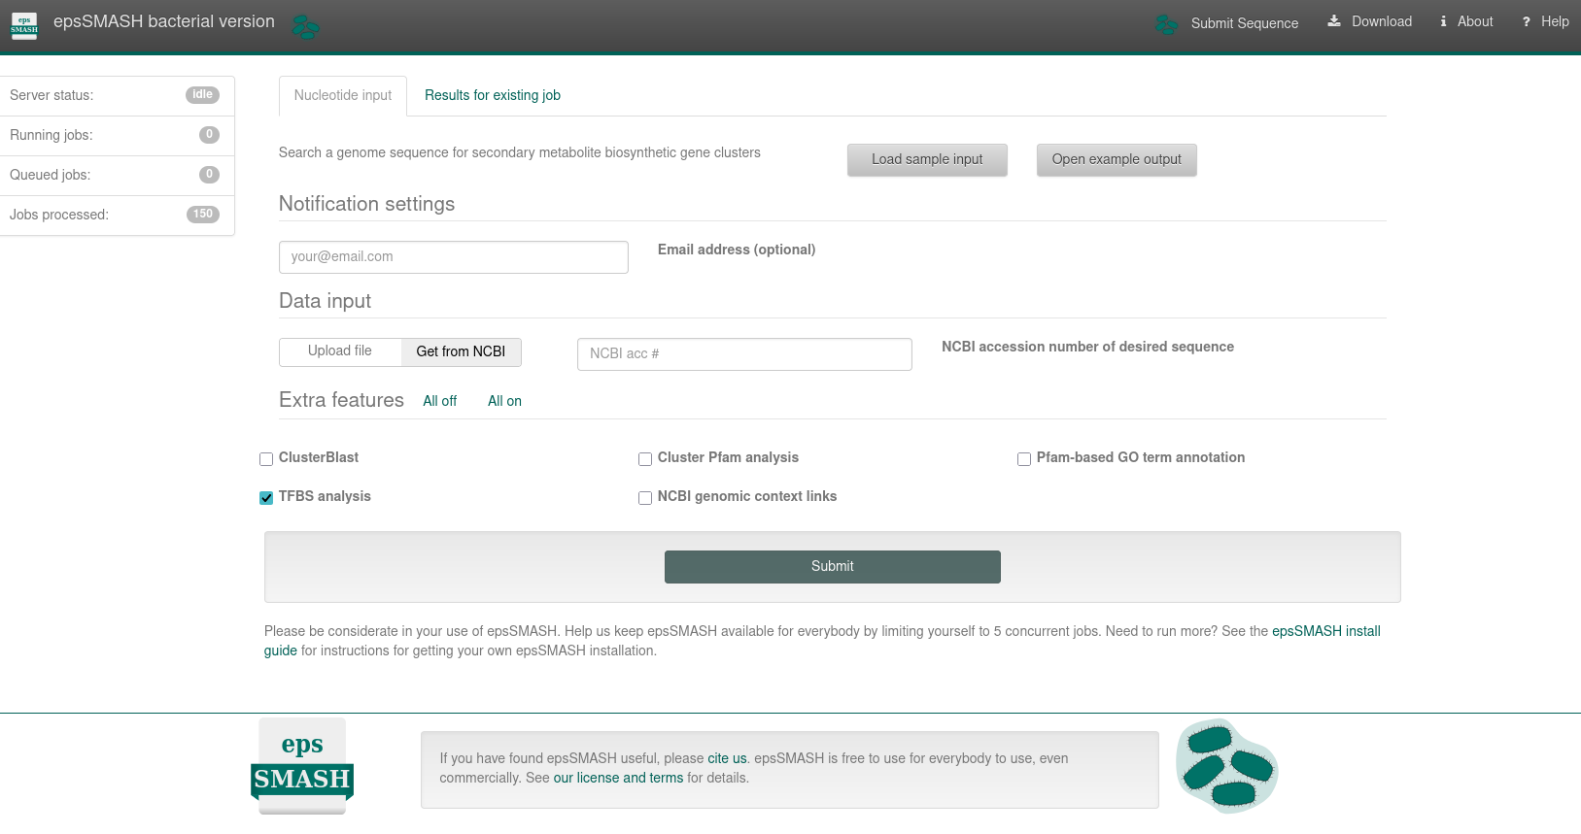Click the Cluster Pfam analysis label
1581x834 pixels.
coord(728,457)
